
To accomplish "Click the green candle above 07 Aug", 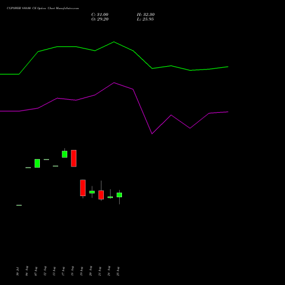I will coord(37,163).
